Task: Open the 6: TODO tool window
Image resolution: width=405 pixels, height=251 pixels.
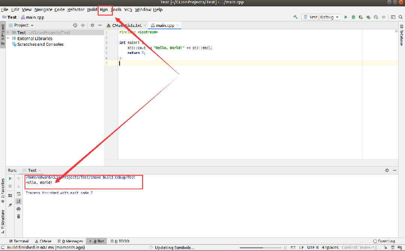Action: coord(120,241)
